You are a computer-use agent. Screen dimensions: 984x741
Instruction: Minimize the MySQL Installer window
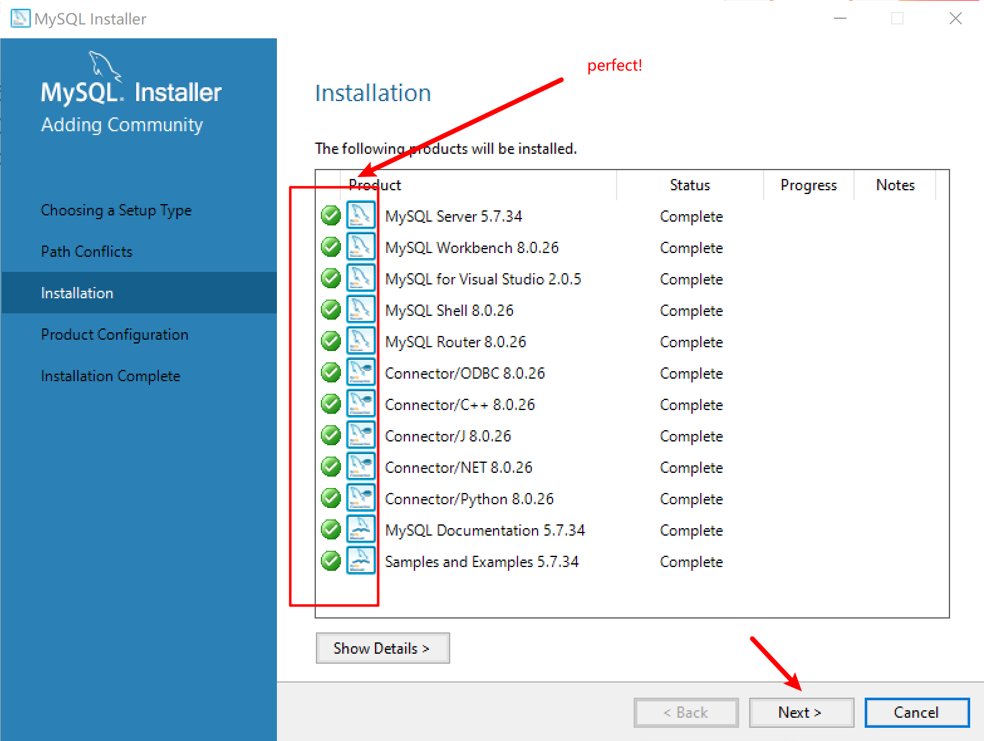pyautogui.click(x=840, y=18)
